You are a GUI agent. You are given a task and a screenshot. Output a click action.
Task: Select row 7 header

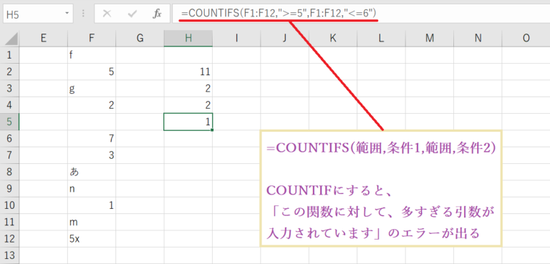pos(9,155)
